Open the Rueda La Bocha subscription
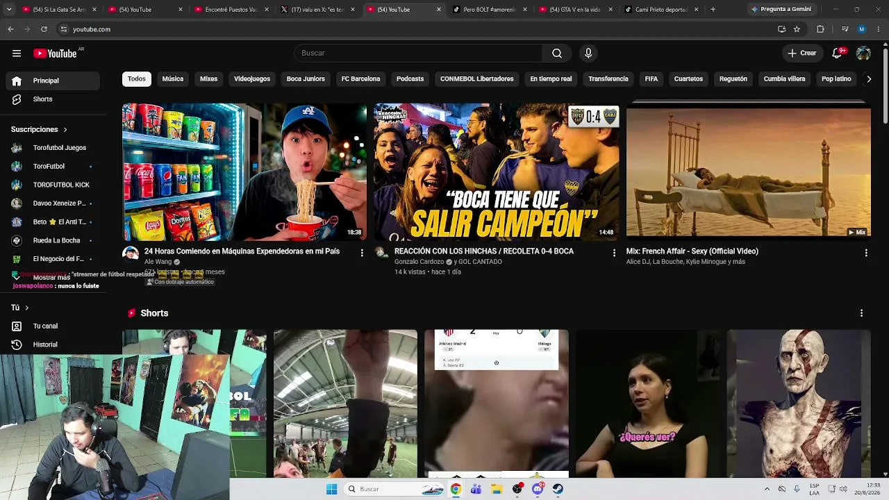Viewport: 889px width, 500px height. [53, 241]
